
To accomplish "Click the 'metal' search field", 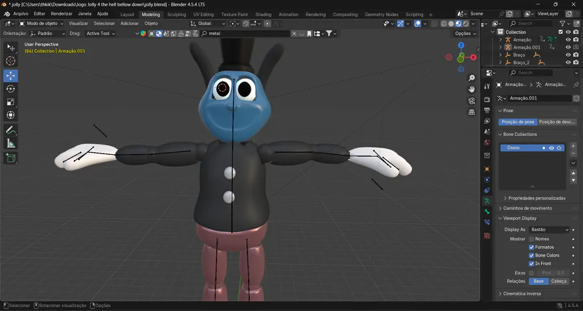I will click(246, 34).
